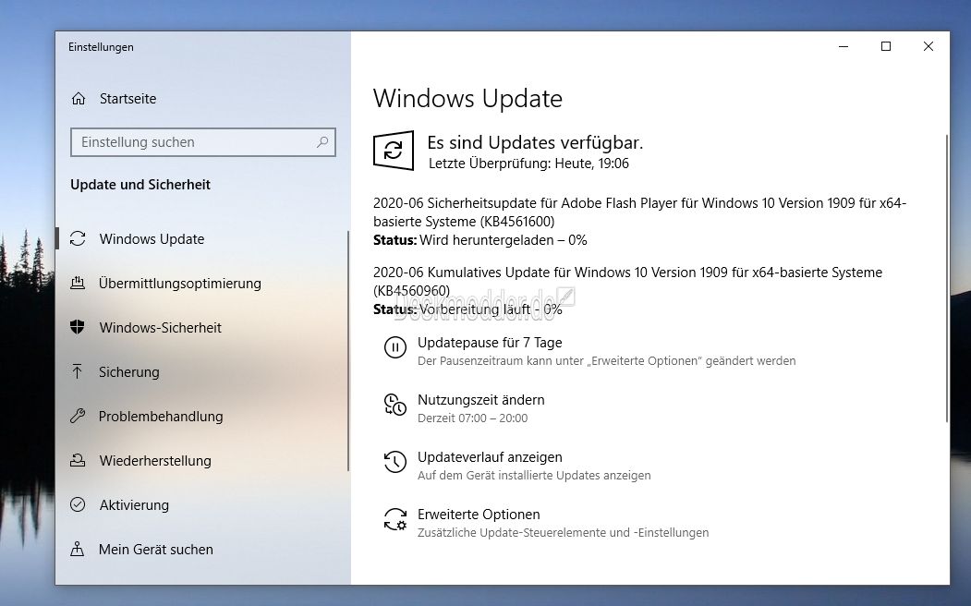971x606 pixels.
Task: Click the main content vertical scrollbar
Action: [946, 279]
